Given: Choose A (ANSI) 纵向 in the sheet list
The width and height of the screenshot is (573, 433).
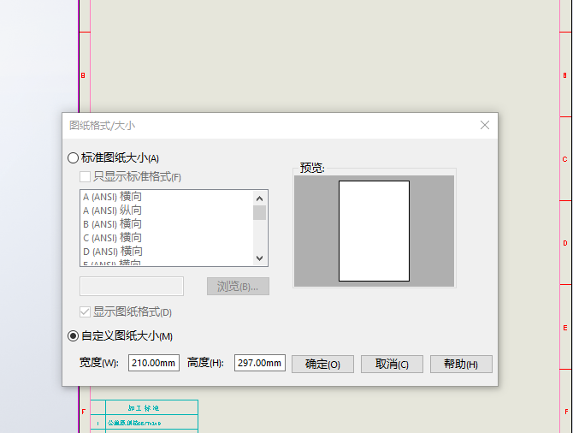Looking at the screenshot, I should (112, 211).
